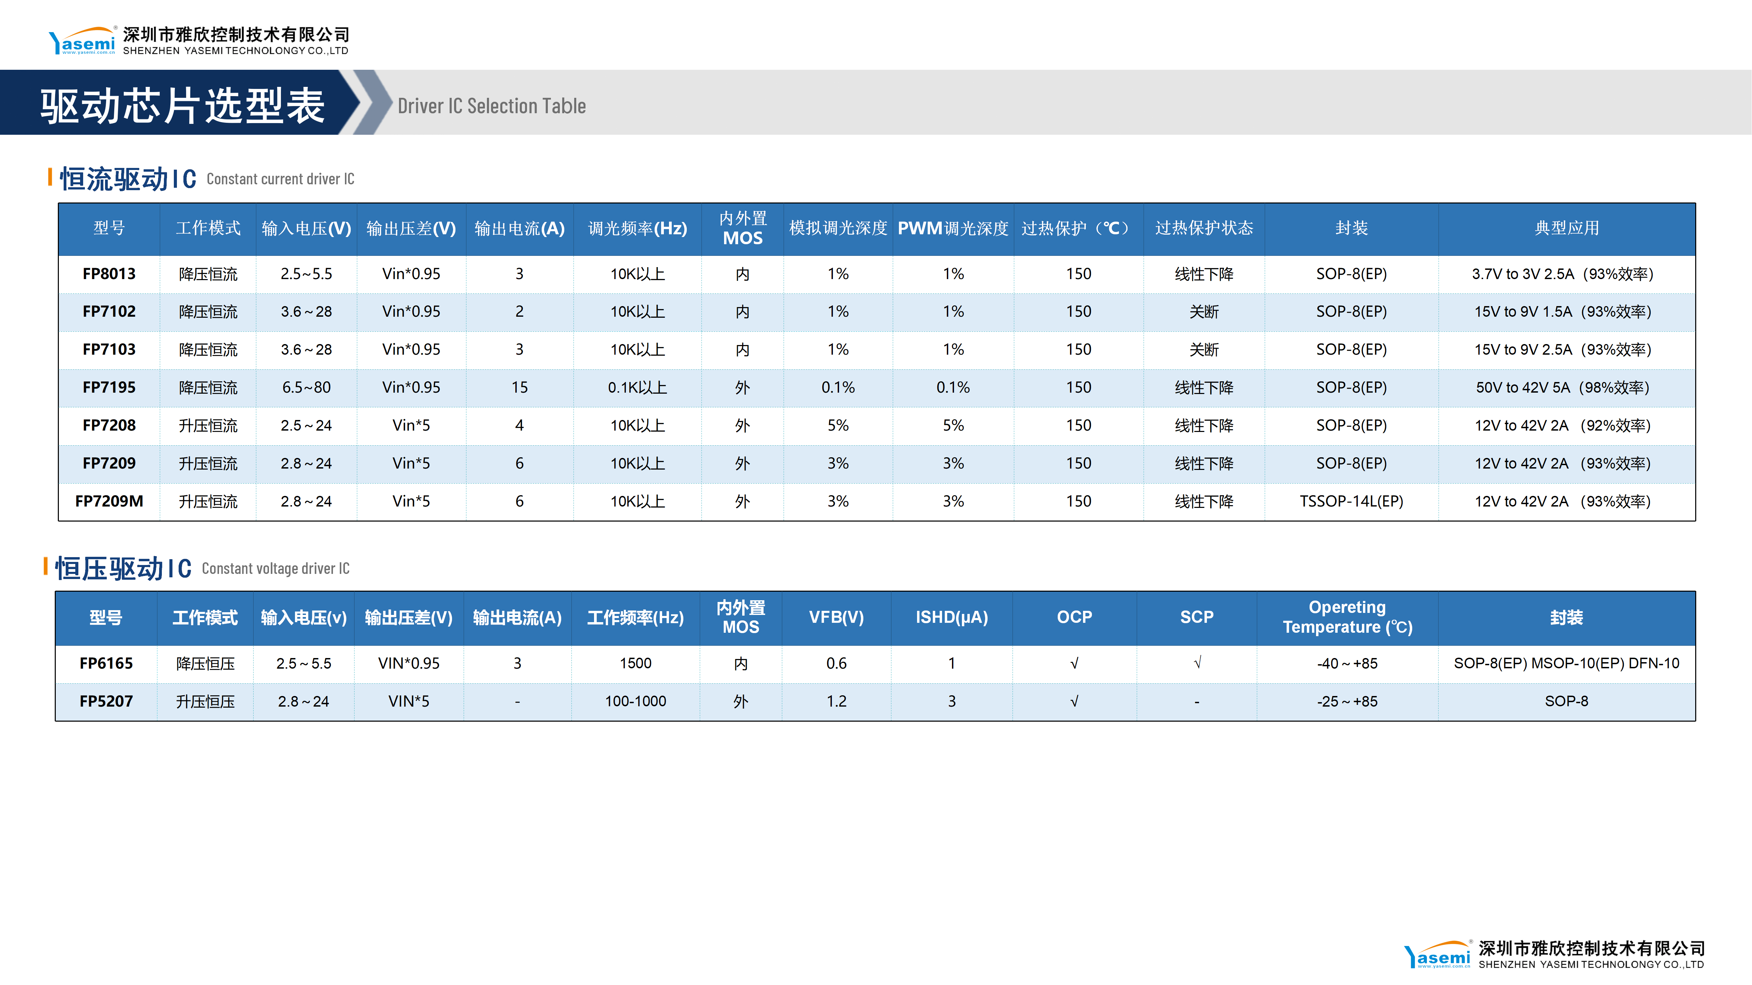Screen dimensions: 1752x985
Task: Click the 恒压驱动IC section heading
Action: click(x=124, y=568)
